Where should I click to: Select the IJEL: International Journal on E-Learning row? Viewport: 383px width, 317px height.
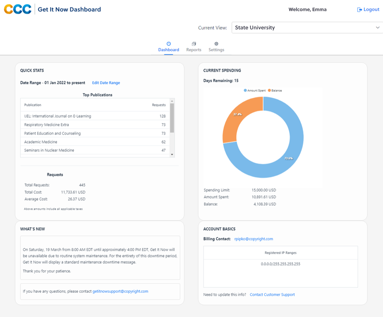(x=95, y=116)
